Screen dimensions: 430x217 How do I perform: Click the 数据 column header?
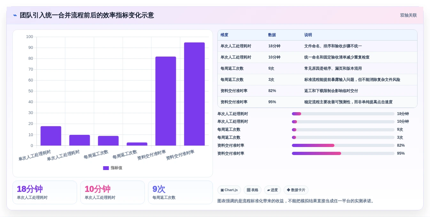coord(272,35)
